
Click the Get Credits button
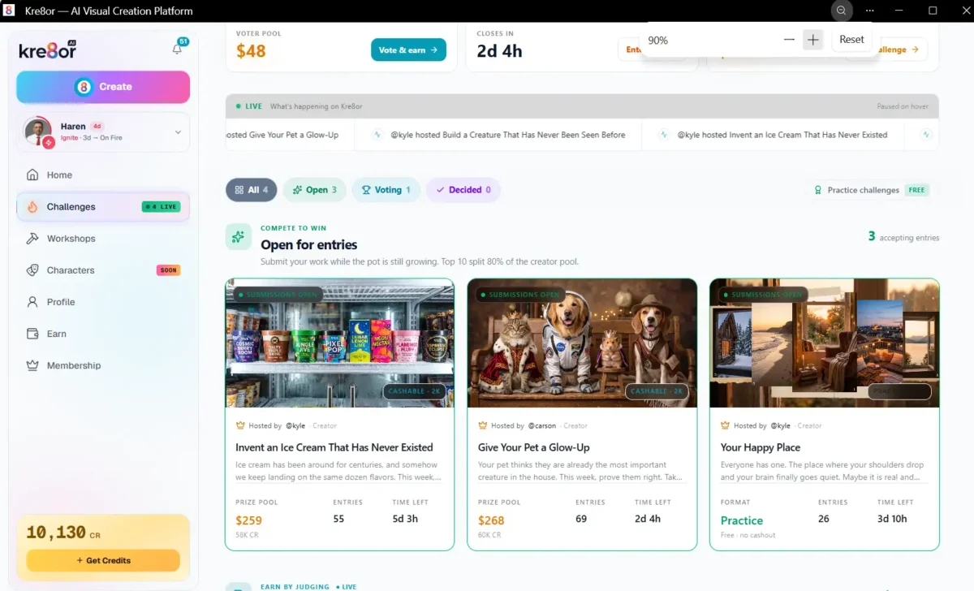coord(103,560)
